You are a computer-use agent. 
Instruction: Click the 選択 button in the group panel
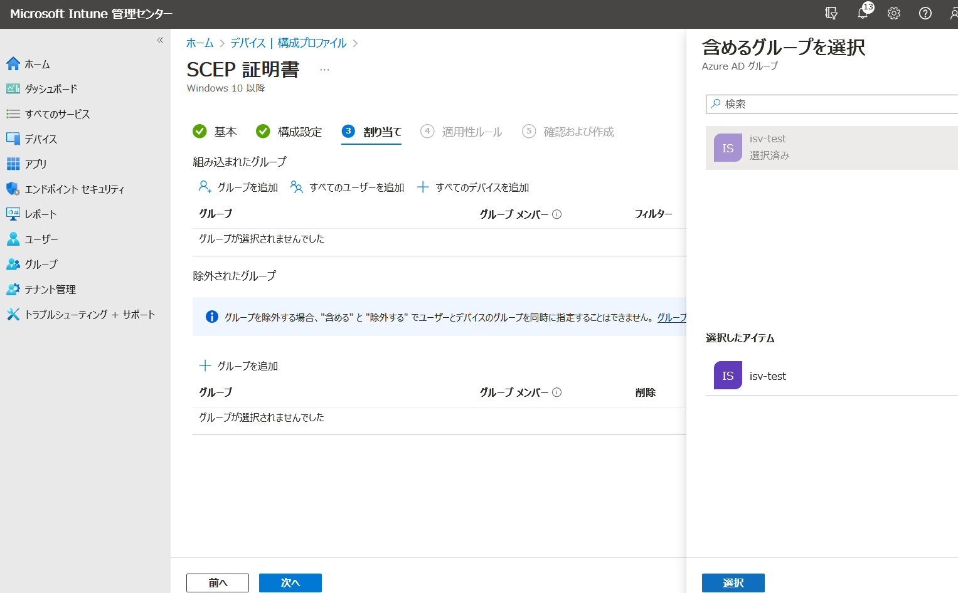pos(733,583)
